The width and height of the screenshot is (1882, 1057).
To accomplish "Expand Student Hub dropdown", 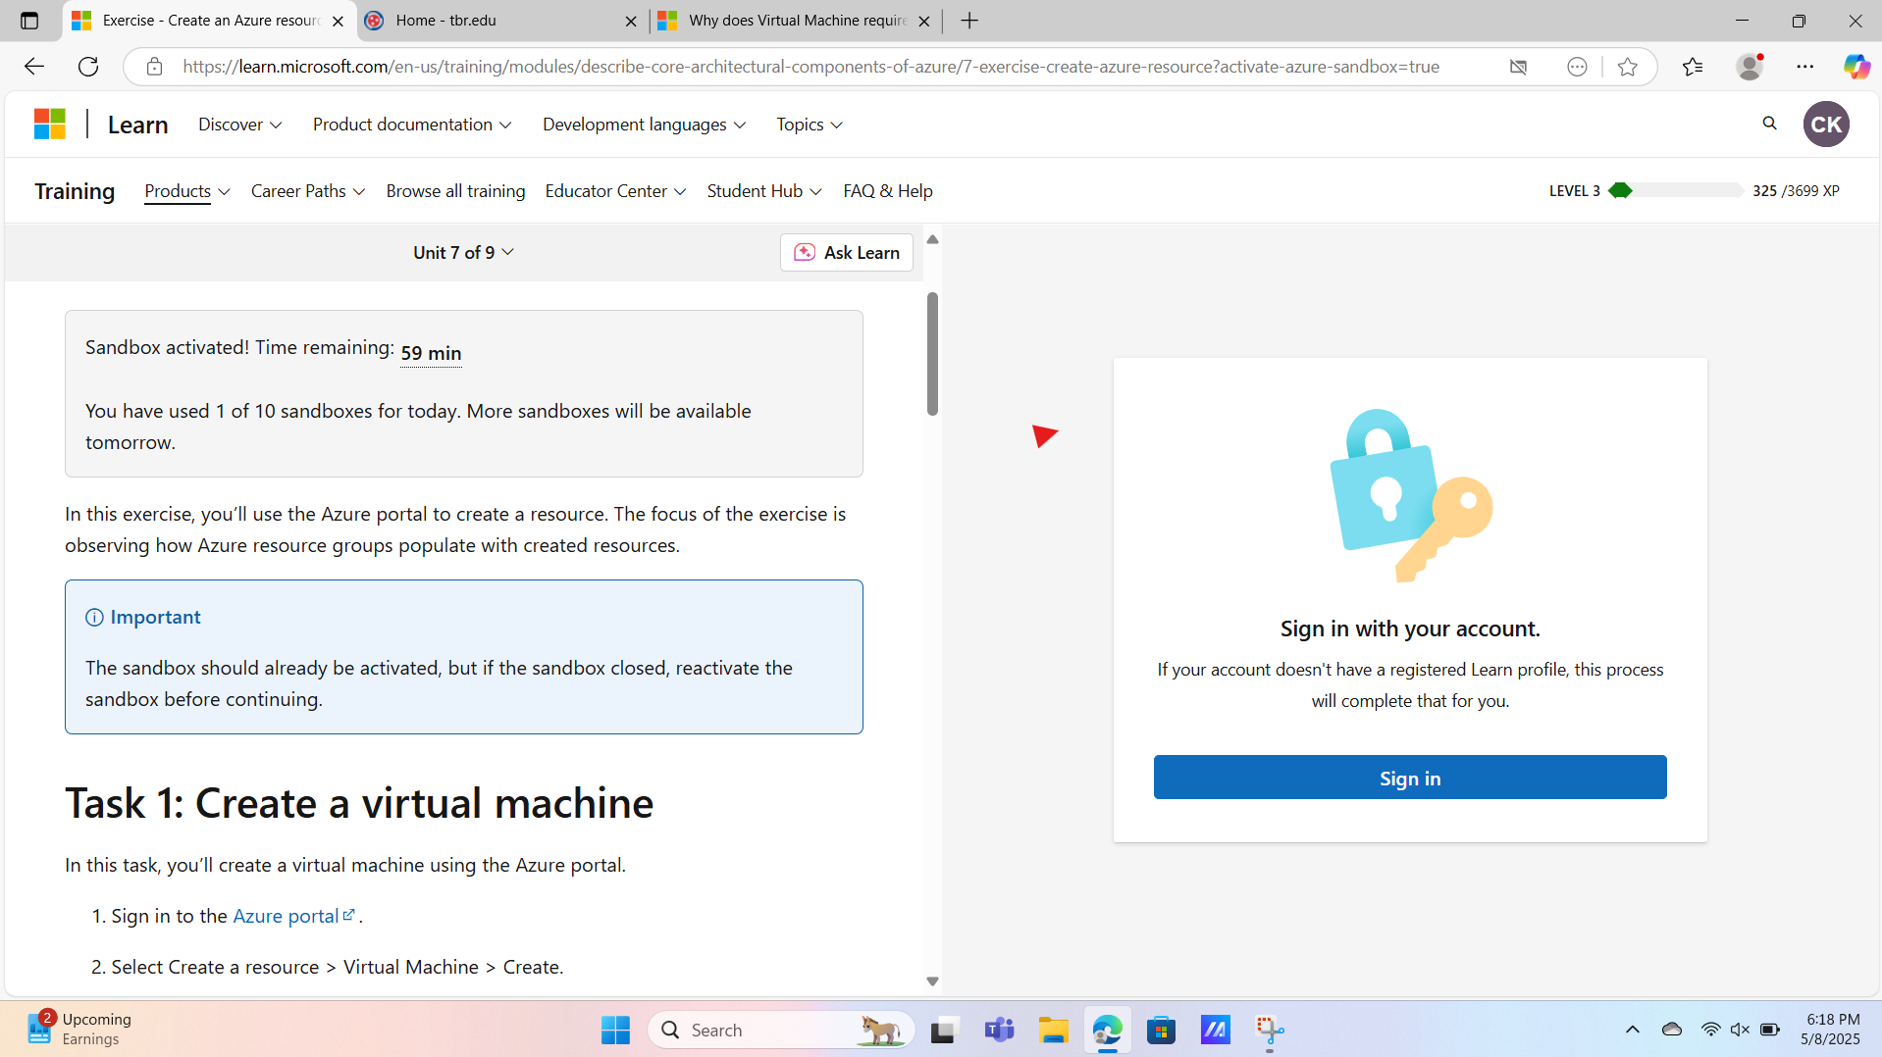I will [x=764, y=191].
